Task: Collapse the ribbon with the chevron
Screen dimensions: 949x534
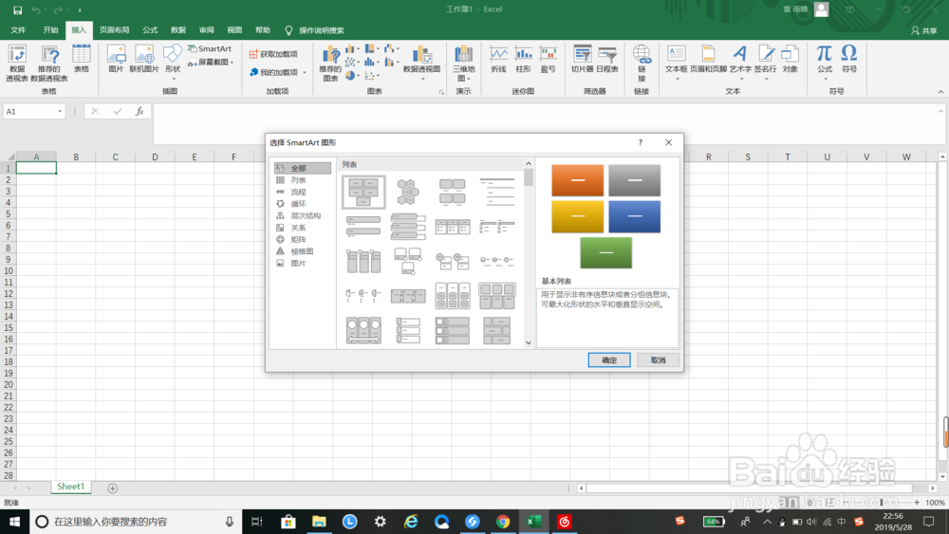Action: pyautogui.click(x=940, y=92)
